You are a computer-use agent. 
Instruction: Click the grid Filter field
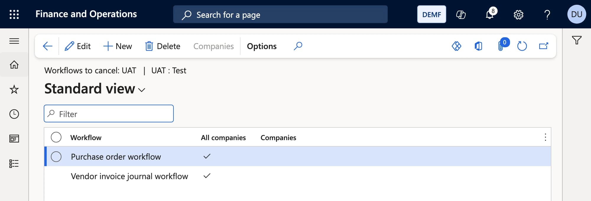pos(109,114)
